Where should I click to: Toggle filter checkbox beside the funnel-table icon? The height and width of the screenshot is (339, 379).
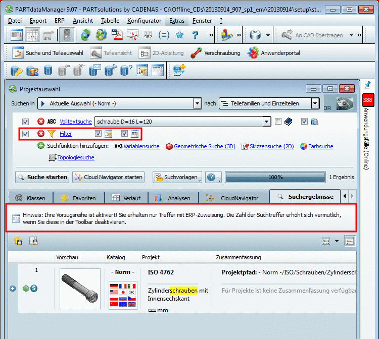coord(98,133)
